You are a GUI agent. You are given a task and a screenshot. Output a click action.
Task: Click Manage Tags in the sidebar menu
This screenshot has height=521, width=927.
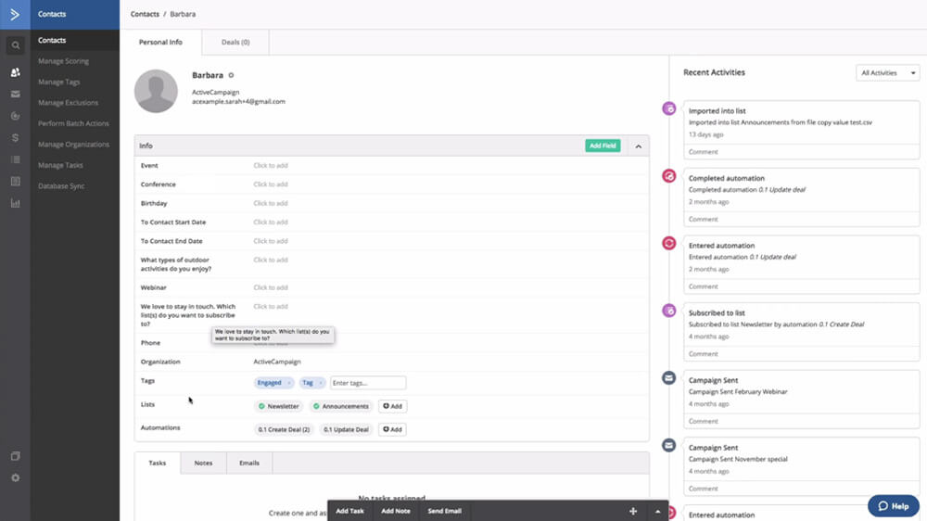coord(60,83)
